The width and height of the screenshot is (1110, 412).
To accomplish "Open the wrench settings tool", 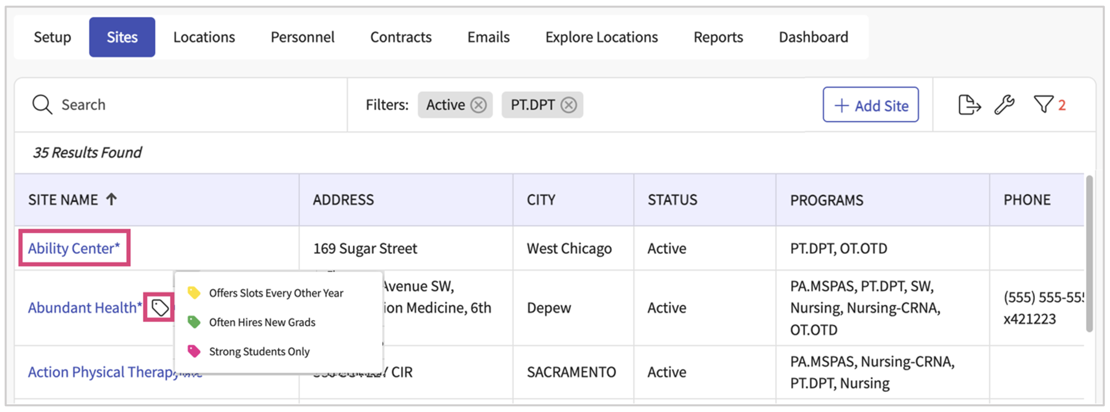I will pos(1004,105).
